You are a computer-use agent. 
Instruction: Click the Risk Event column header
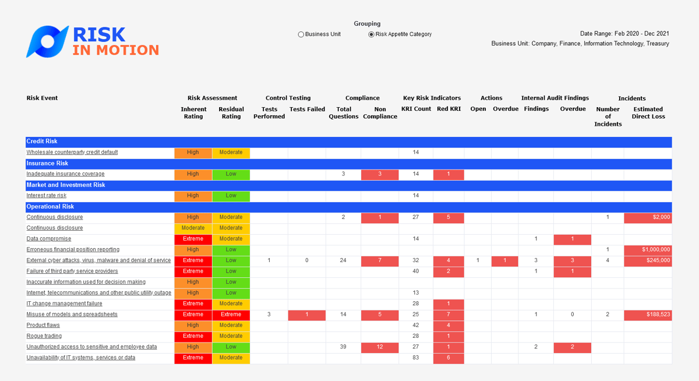point(42,98)
